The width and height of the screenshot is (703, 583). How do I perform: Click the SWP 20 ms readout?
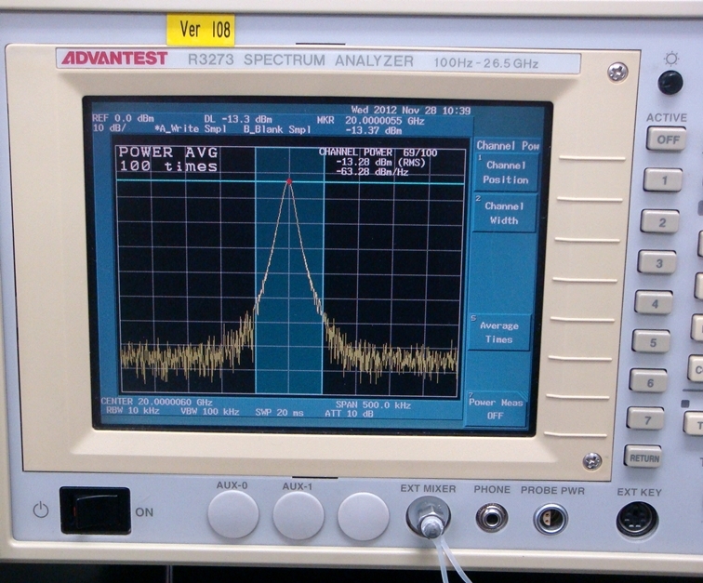pyautogui.click(x=279, y=412)
